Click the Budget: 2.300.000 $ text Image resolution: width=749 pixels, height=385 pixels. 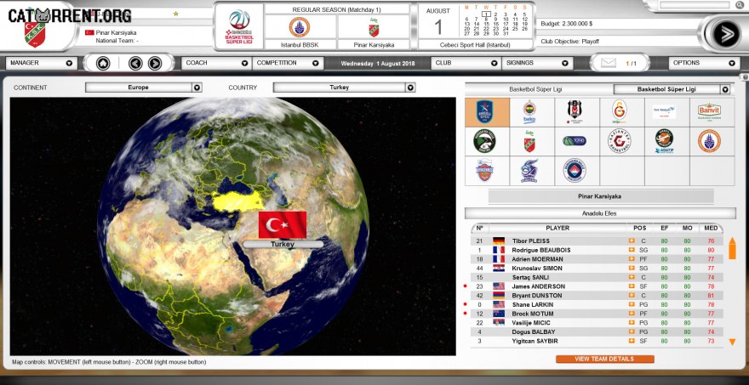567,24
